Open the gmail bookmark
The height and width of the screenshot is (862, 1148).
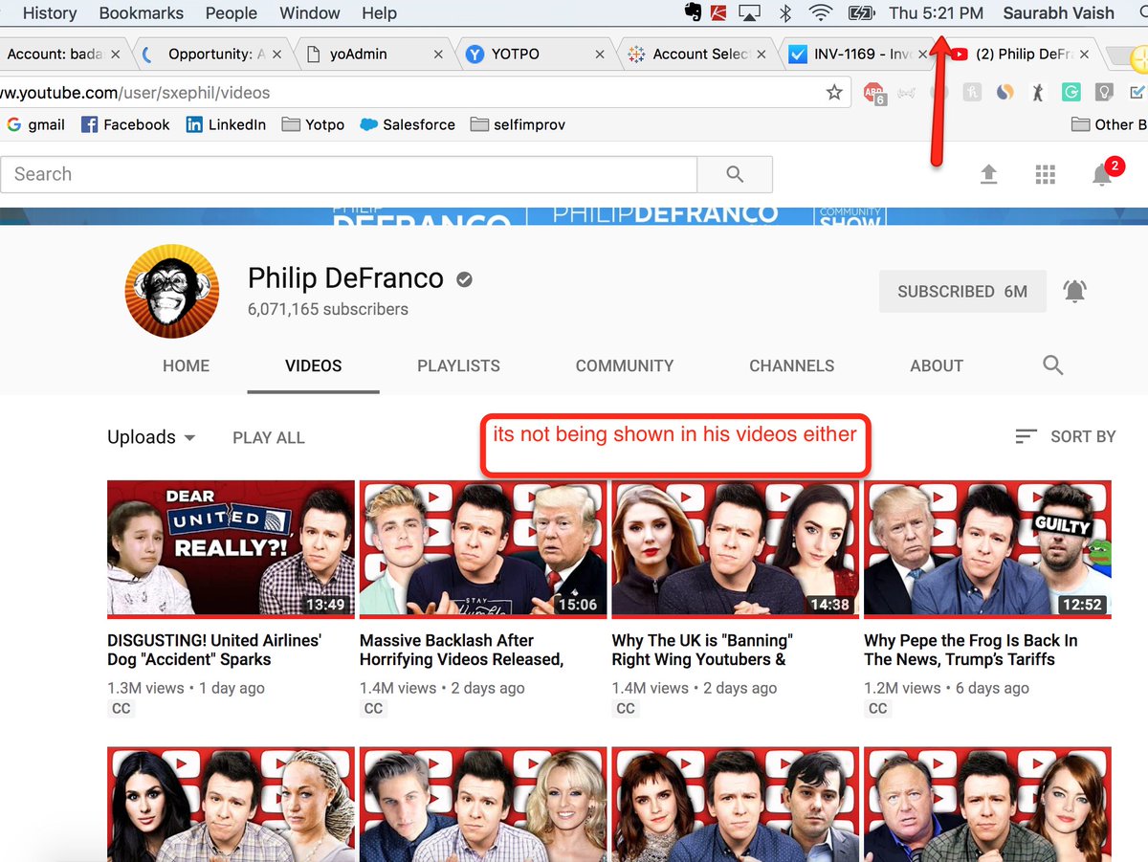pyautogui.click(x=35, y=124)
